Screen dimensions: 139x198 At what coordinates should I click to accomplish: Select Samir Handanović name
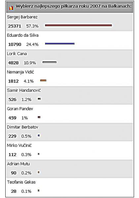click(24, 90)
